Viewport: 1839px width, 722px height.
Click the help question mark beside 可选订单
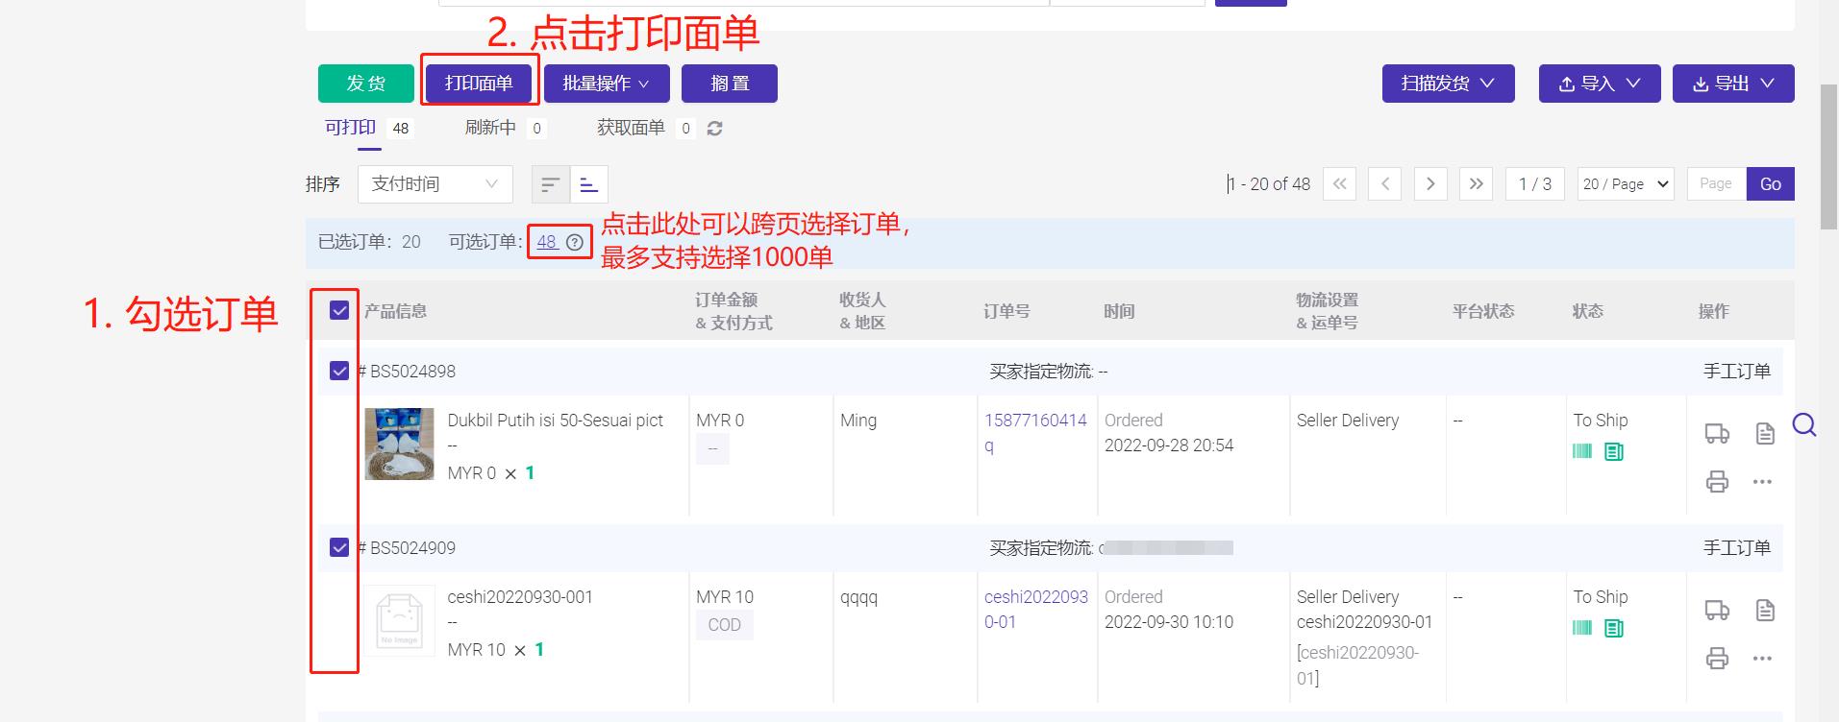pos(575,243)
